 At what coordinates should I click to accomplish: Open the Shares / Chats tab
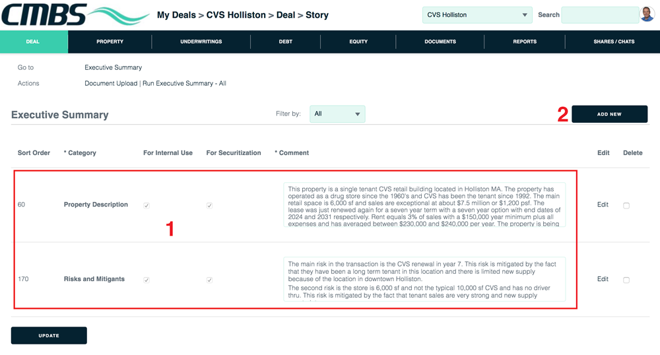pyautogui.click(x=614, y=42)
